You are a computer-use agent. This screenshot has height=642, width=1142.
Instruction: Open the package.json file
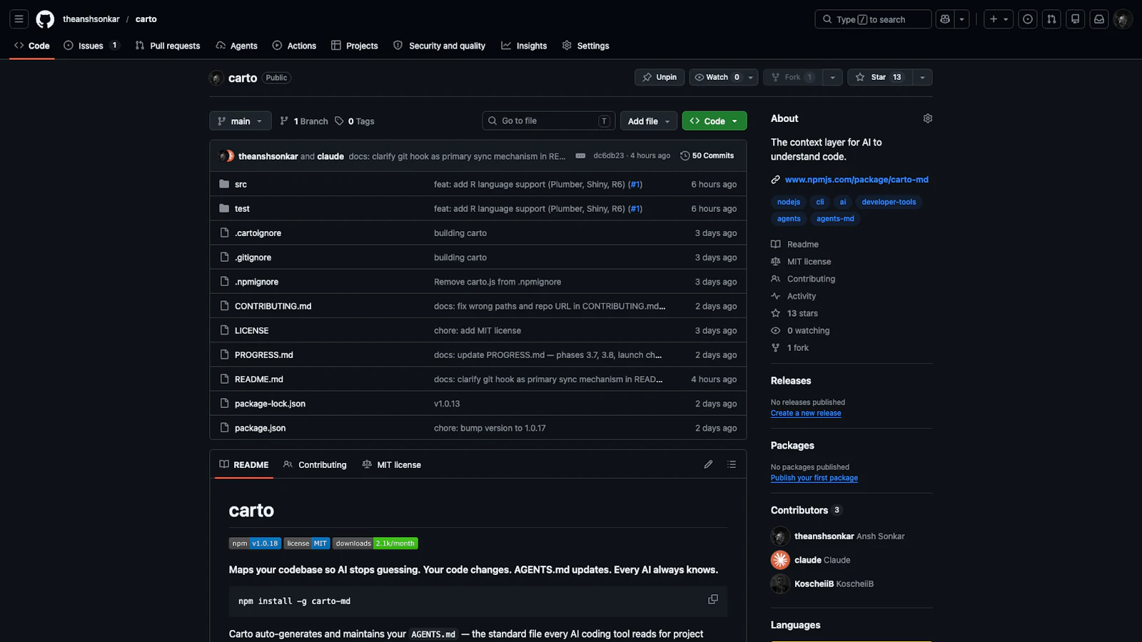pyautogui.click(x=260, y=428)
